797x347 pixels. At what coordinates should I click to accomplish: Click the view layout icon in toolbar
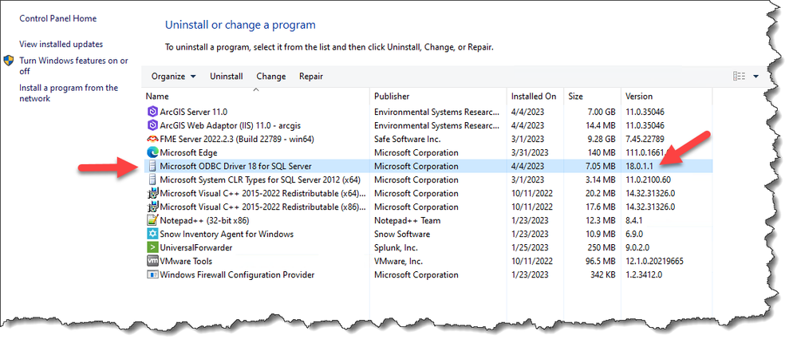tap(739, 77)
